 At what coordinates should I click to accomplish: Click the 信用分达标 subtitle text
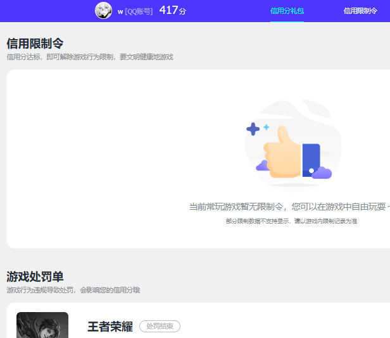tap(90, 57)
